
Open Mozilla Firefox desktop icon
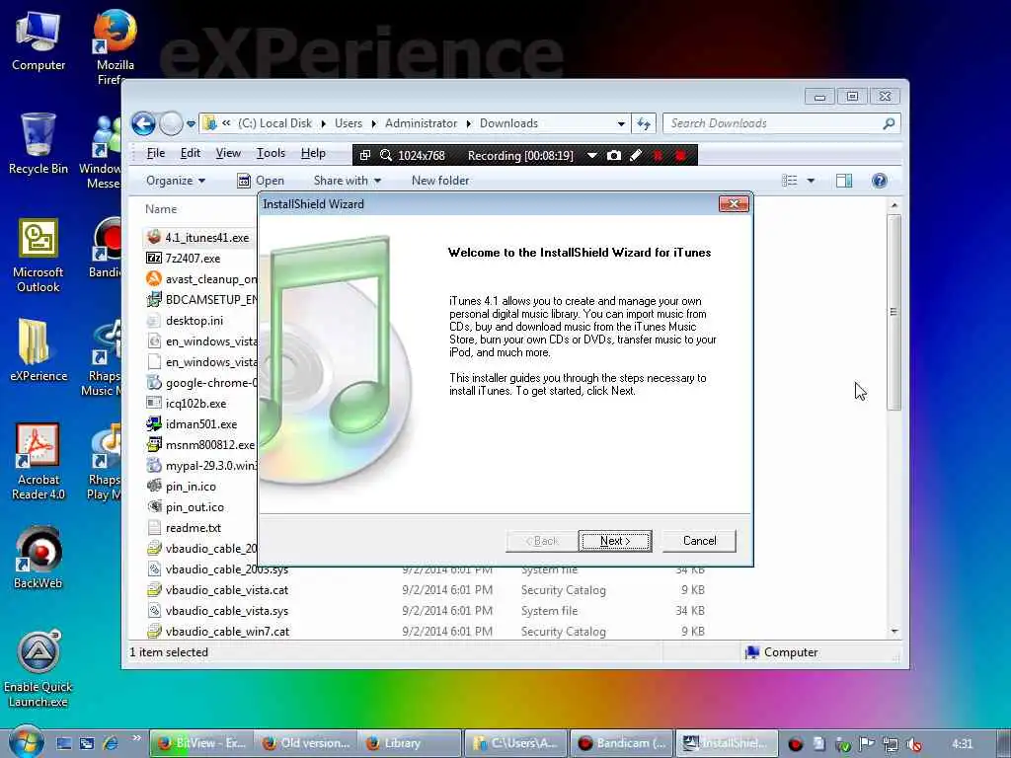pos(116,47)
